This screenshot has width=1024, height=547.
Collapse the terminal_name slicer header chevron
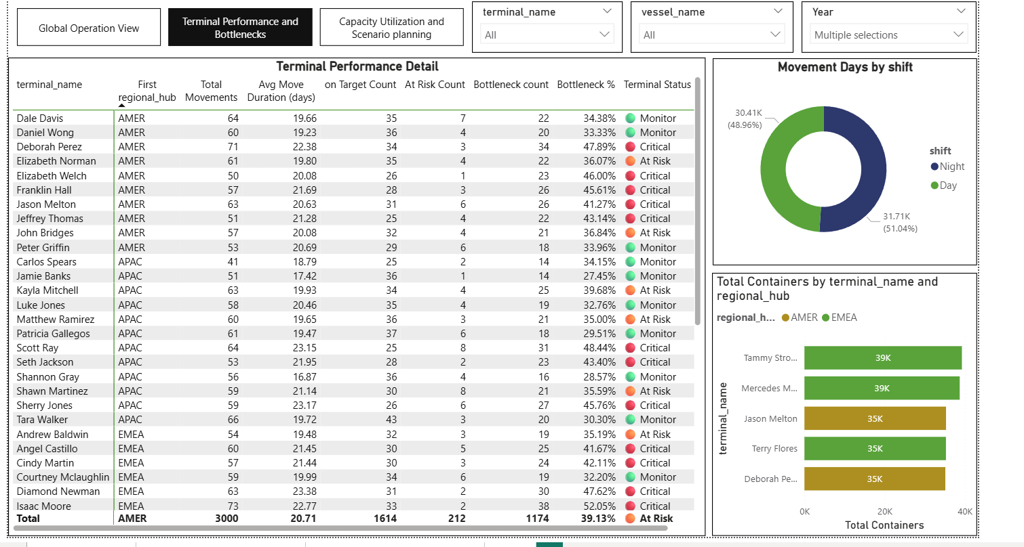pos(607,12)
